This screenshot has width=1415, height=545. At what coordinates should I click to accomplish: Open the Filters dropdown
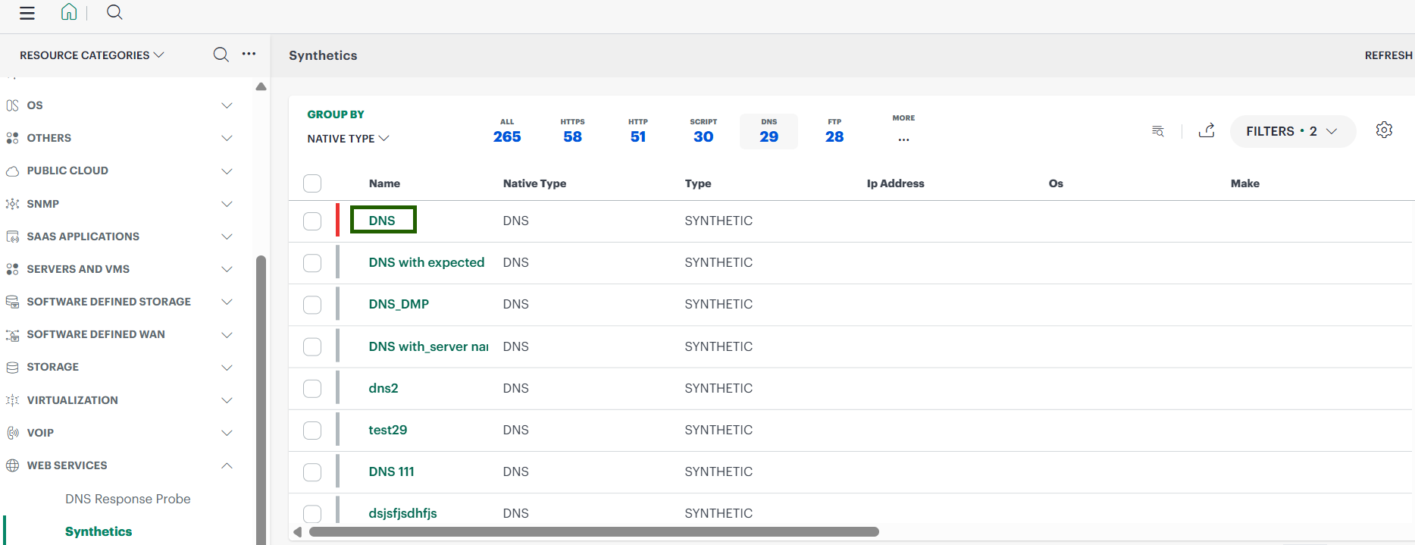1292,131
